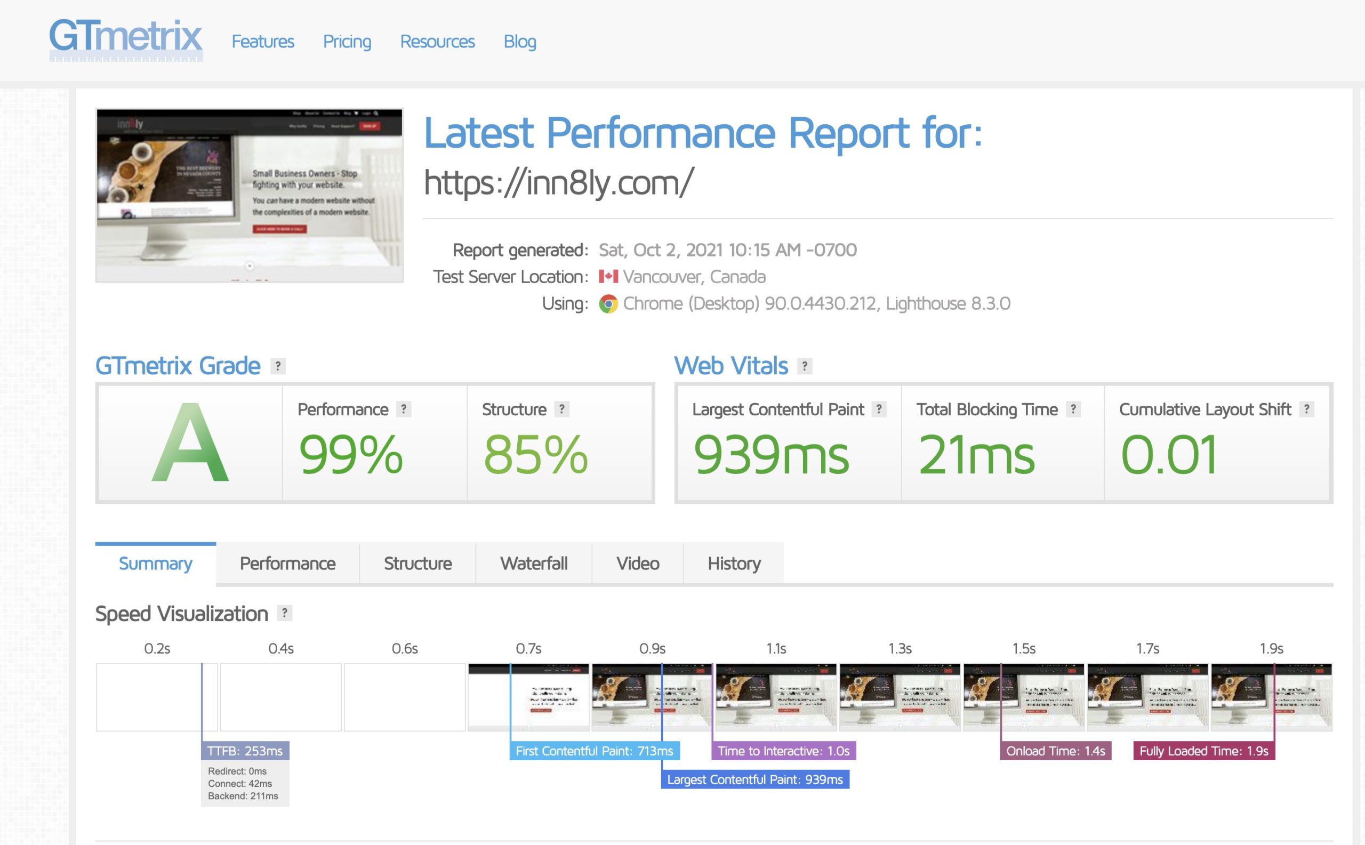Click the Onload Time: 1.4s marker
This screenshot has height=845, width=1365.
pyautogui.click(x=1055, y=751)
